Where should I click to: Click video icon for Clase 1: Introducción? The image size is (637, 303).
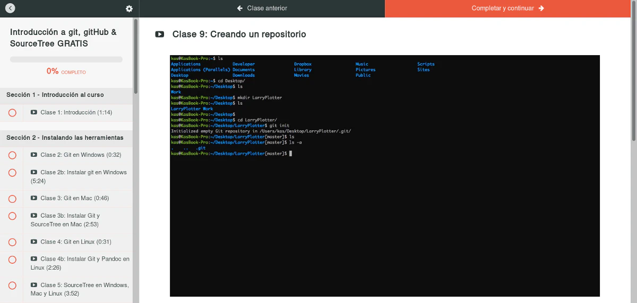[34, 112]
